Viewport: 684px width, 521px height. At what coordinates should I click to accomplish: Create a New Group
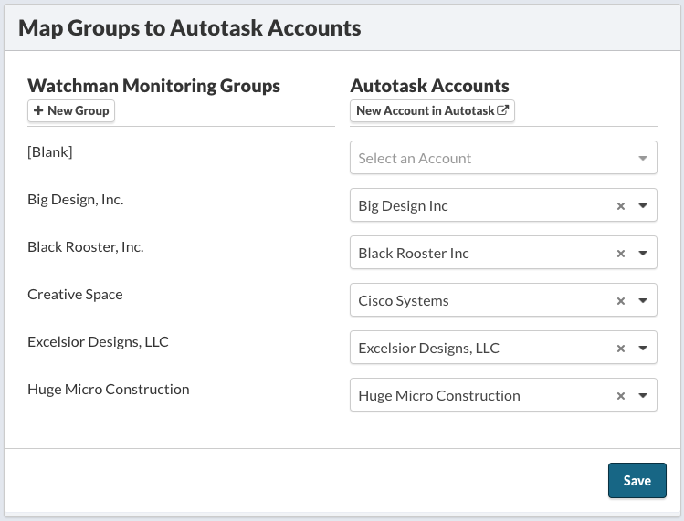[x=71, y=111]
